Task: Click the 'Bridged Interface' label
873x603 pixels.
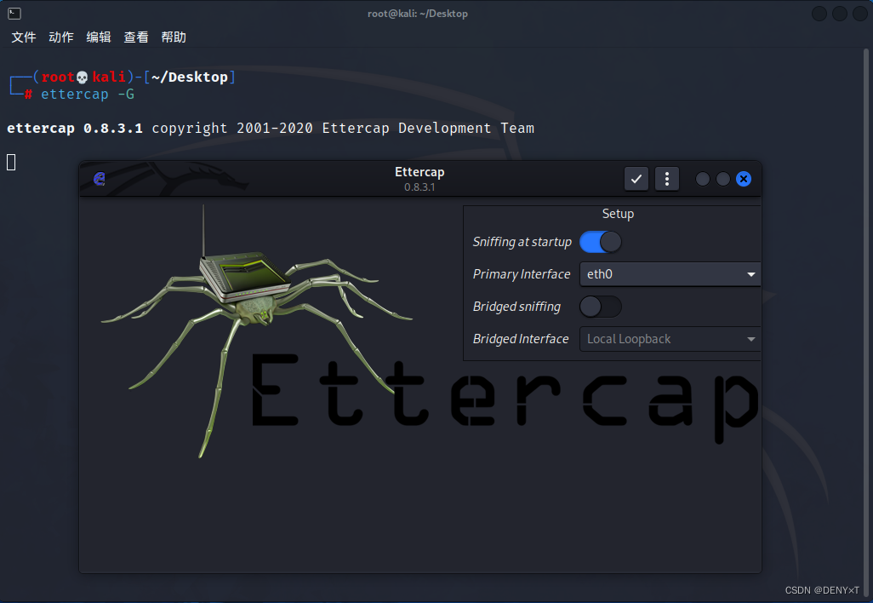Action: [x=521, y=339]
